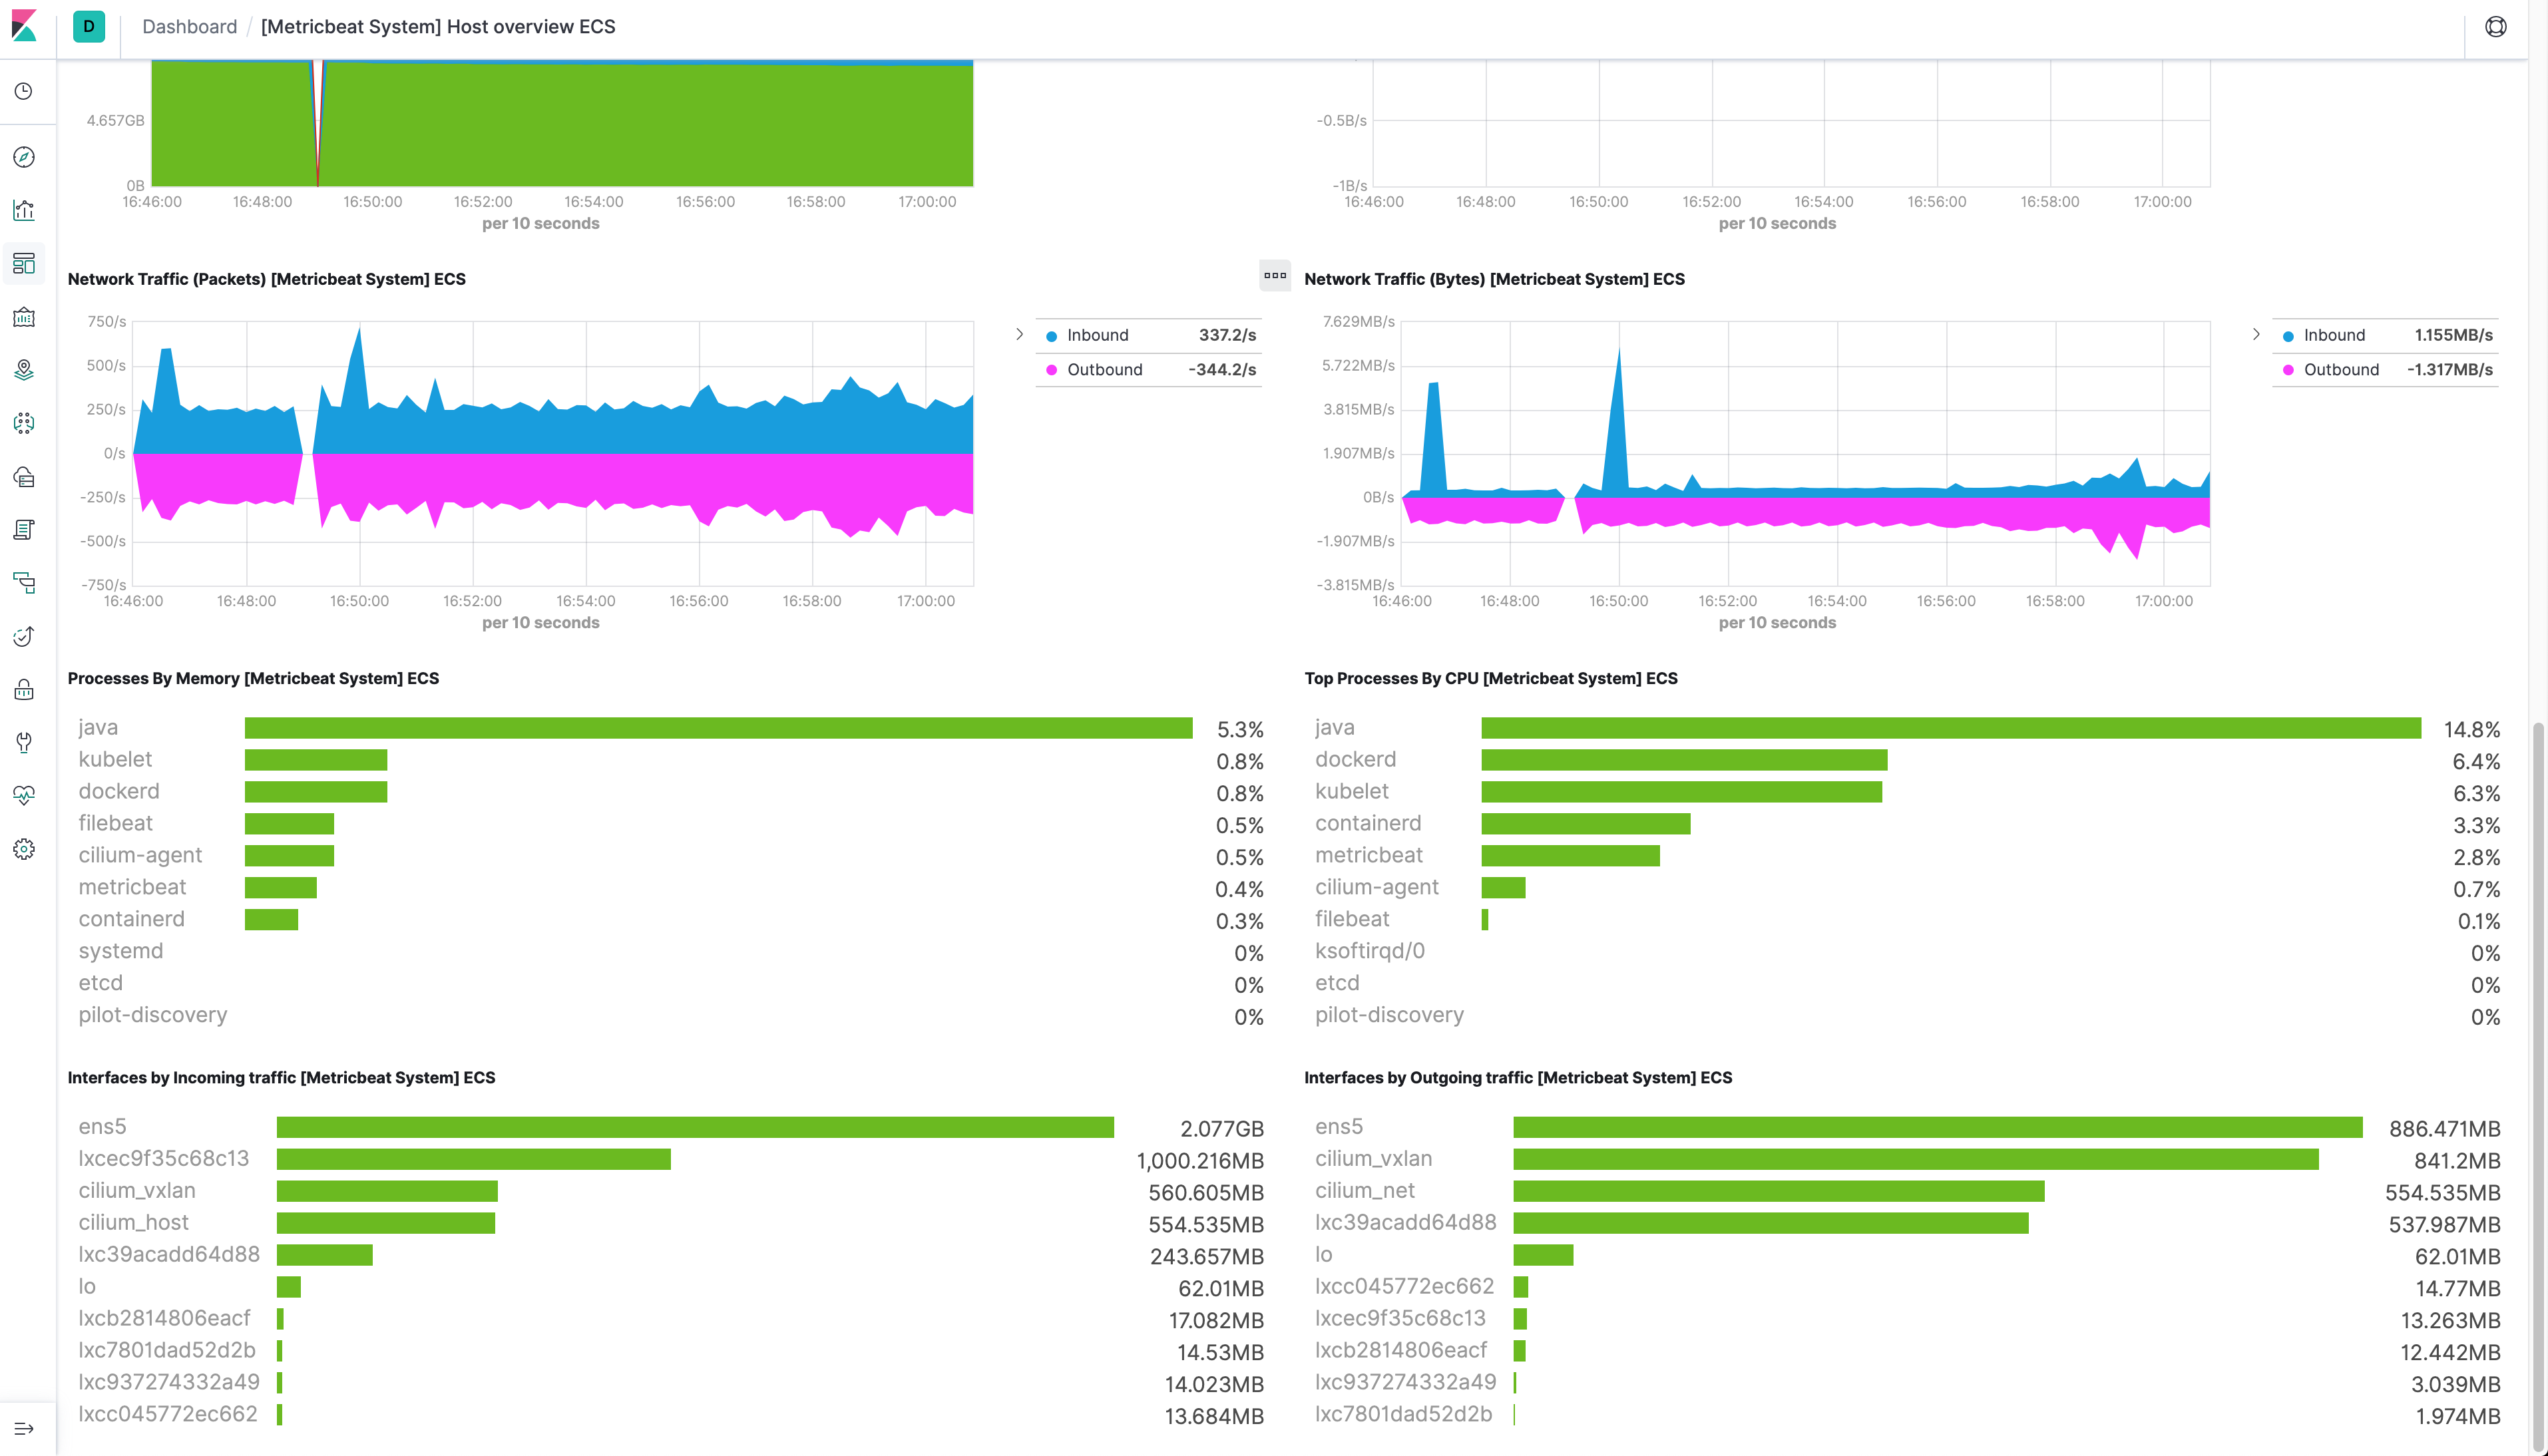Open Discover from the compass icon
Viewport: 2548px width, 1456px height.
pyautogui.click(x=24, y=157)
